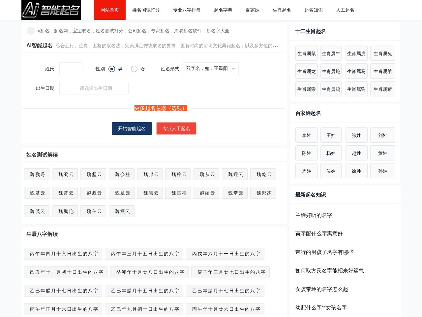
Task: Open 乙巳年九月初十日出生的八字 link
Action: [x=144, y=309]
